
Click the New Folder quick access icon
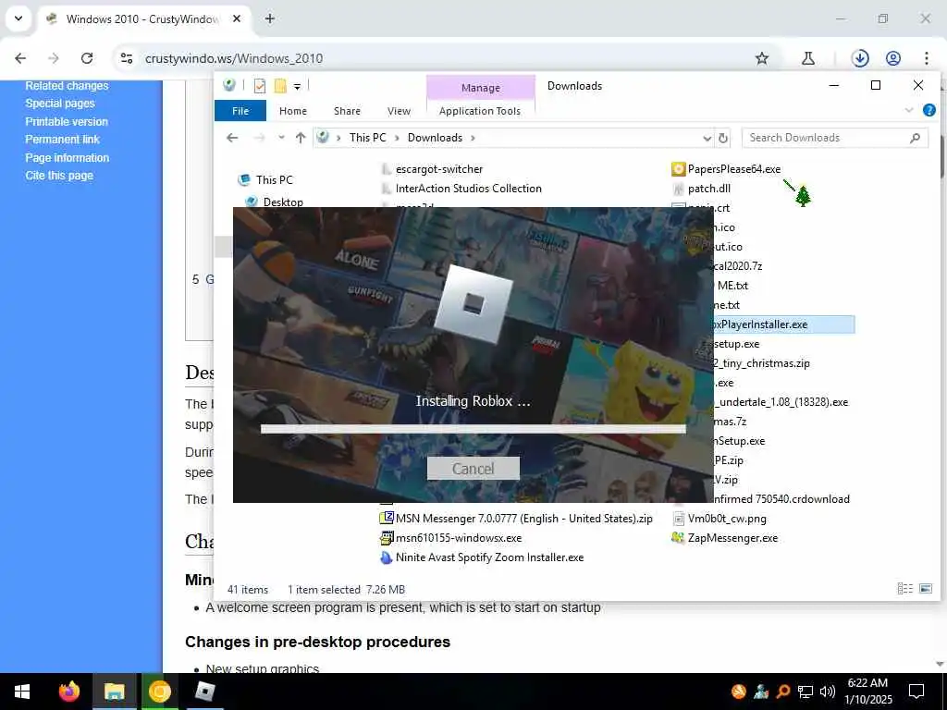280,86
